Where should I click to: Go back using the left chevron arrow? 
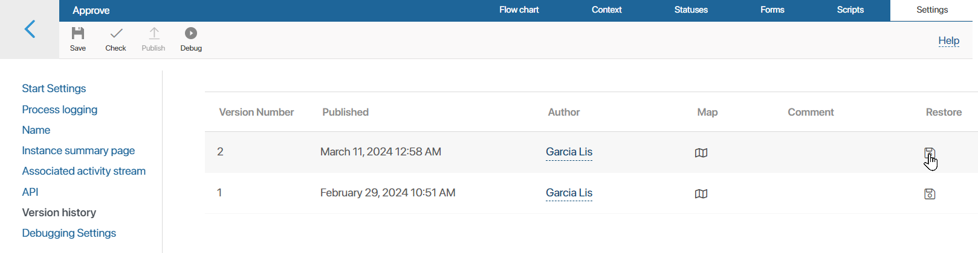30,29
